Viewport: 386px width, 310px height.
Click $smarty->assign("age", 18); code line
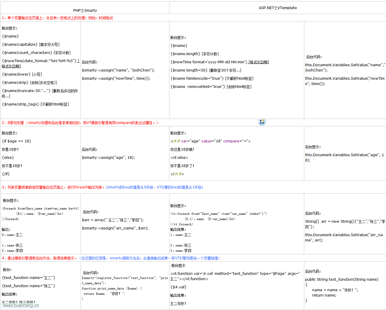click(108, 158)
